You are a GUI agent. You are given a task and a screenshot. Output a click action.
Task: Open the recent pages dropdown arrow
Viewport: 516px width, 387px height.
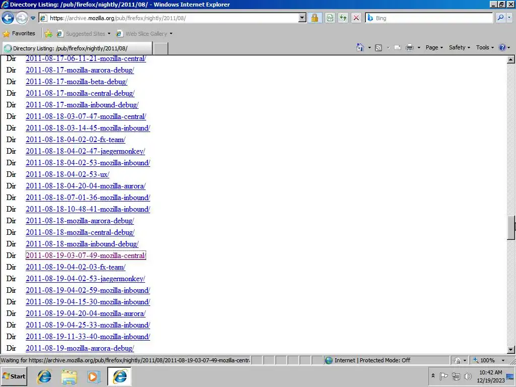(x=33, y=18)
